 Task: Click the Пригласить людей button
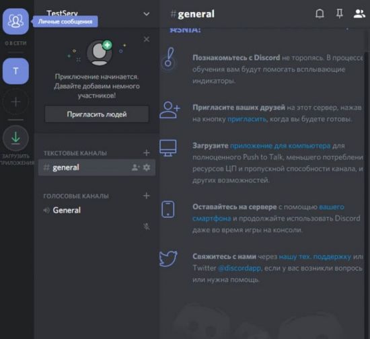[97, 114]
